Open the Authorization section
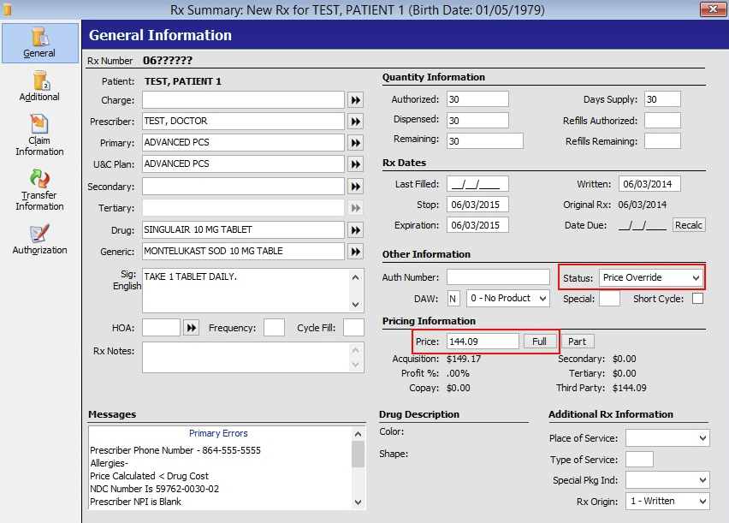This screenshot has width=729, height=523. [39, 240]
